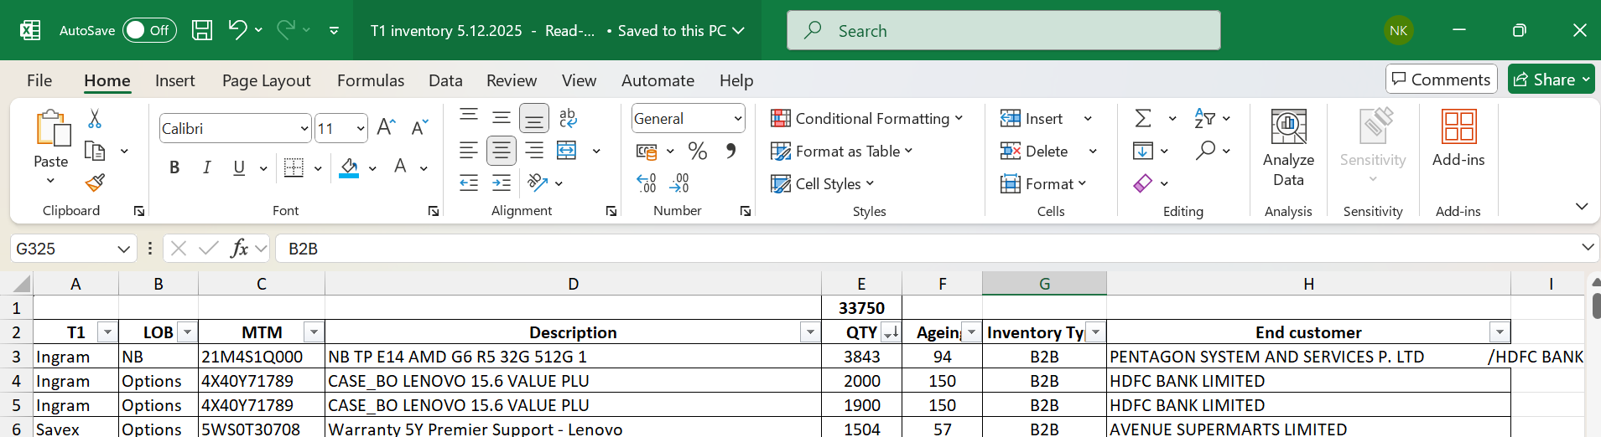Select the column G header
Screen dimensions: 1601x437
(1044, 284)
